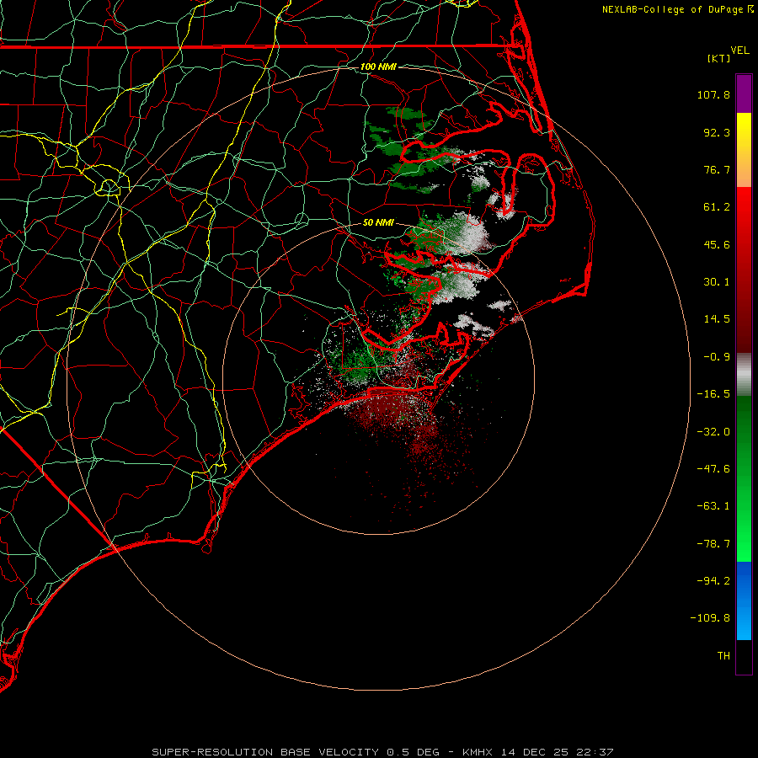The height and width of the screenshot is (758, 758).
Task: Click the 30.1 value on velocity scale
Action: coord(717,282)
